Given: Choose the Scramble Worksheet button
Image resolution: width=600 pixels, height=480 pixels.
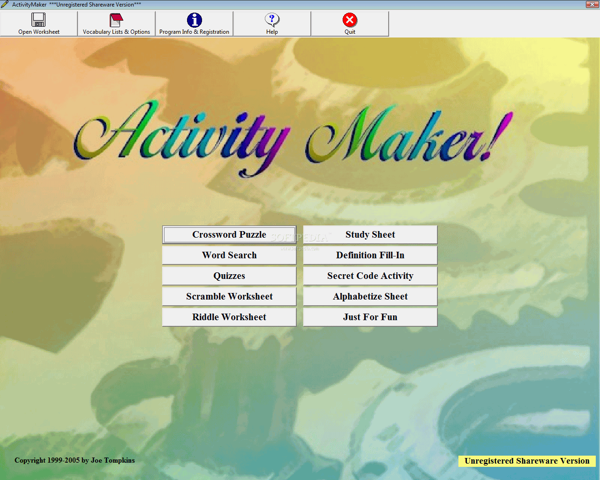Looking at the screenshot, I should click(229, 297).
